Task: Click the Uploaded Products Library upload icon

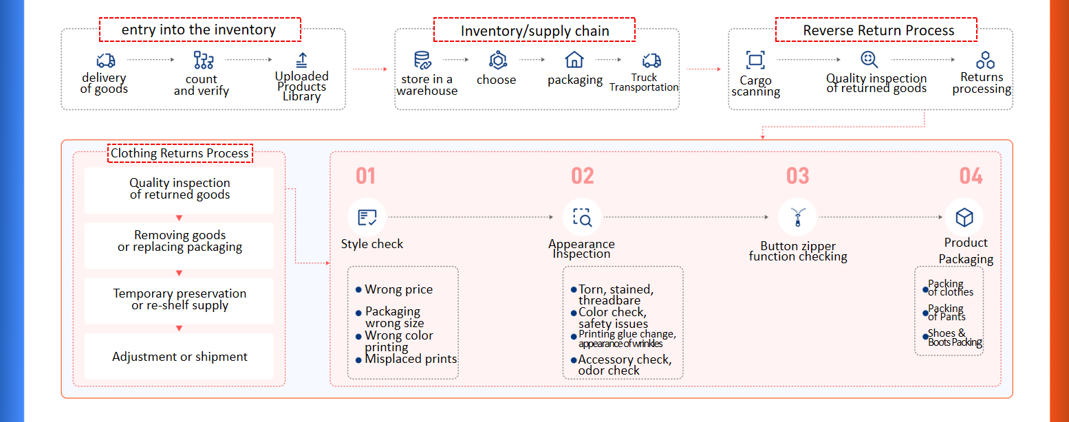Action: coord(301,60)
